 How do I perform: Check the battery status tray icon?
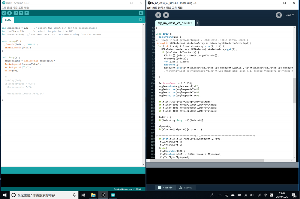[239, 195]
